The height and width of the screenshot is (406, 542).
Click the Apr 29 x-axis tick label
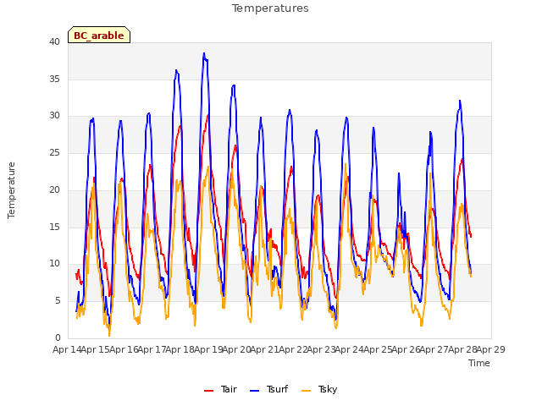click(491, 349)
